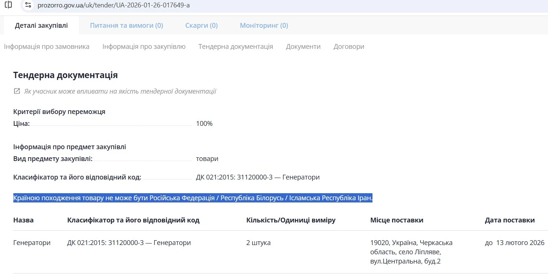Click the external link icon beside participant hint
The width and height of the screenshot is (548, 275).
(x=17, y=91)
